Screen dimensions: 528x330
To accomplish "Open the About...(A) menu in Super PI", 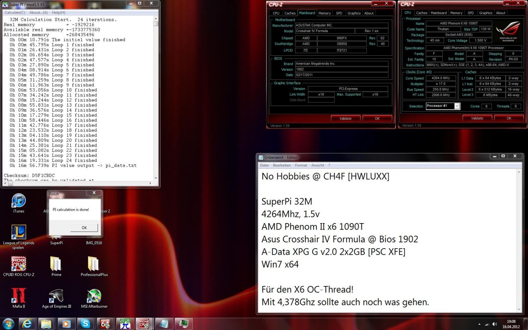I will pos(39,12).
